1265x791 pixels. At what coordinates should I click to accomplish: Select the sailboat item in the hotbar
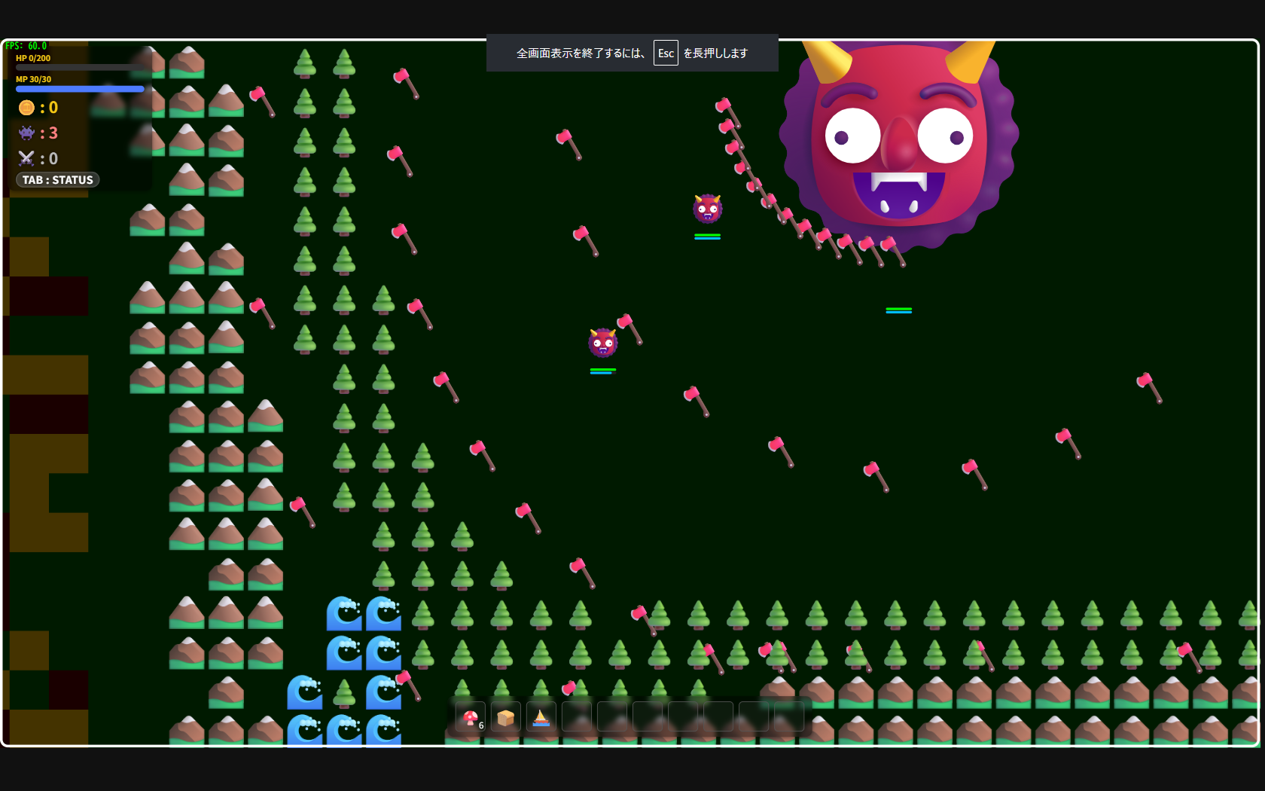click(541, 717)
